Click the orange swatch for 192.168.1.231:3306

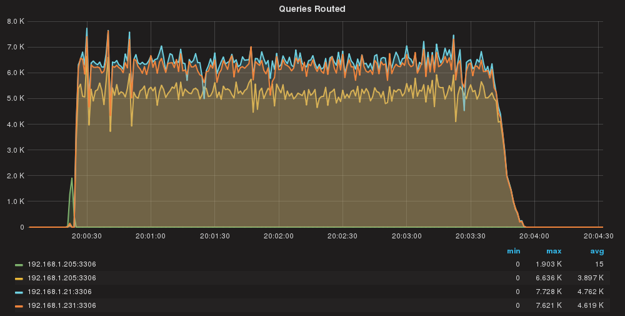point(19,306)
